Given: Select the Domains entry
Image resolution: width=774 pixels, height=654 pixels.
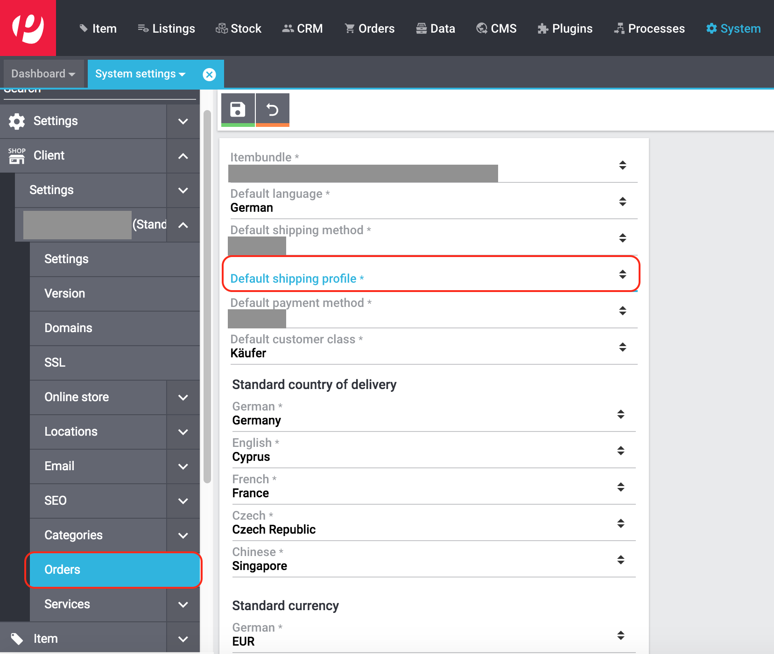Looking at the screenshot, I should (114, 328).
